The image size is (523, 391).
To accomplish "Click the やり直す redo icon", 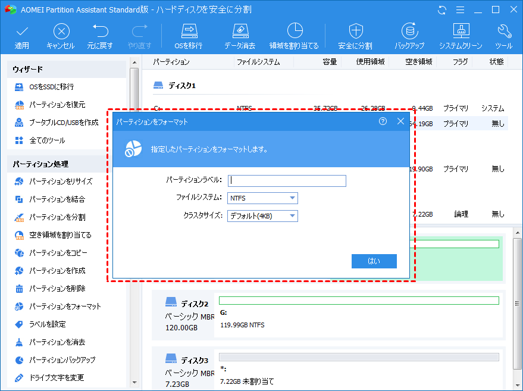I will point(139,31).
